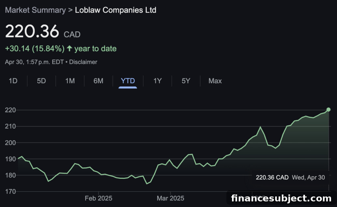Viewport: 337px width, 207px height.
Task: Click the 210 y-axis label
Action: (10, 126)
